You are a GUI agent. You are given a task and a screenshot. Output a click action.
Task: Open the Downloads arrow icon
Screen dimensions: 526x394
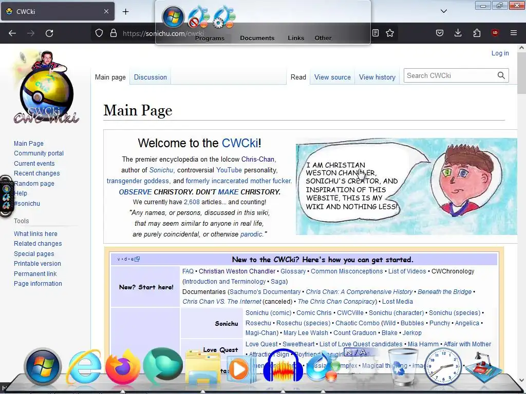coord(458,33)
